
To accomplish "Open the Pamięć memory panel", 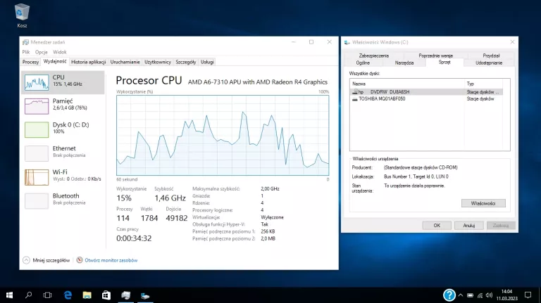I will point(62,105).
